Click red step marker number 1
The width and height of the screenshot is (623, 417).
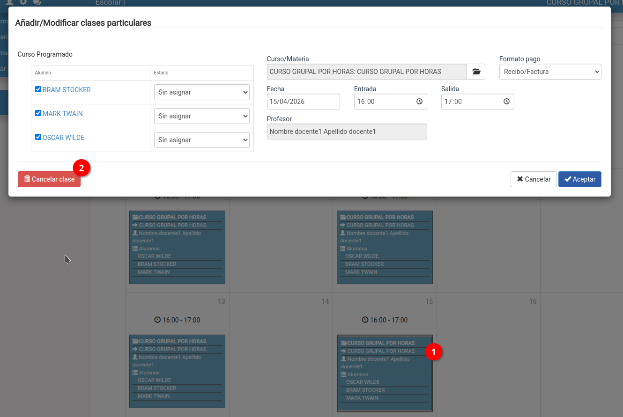coord(433,352)
